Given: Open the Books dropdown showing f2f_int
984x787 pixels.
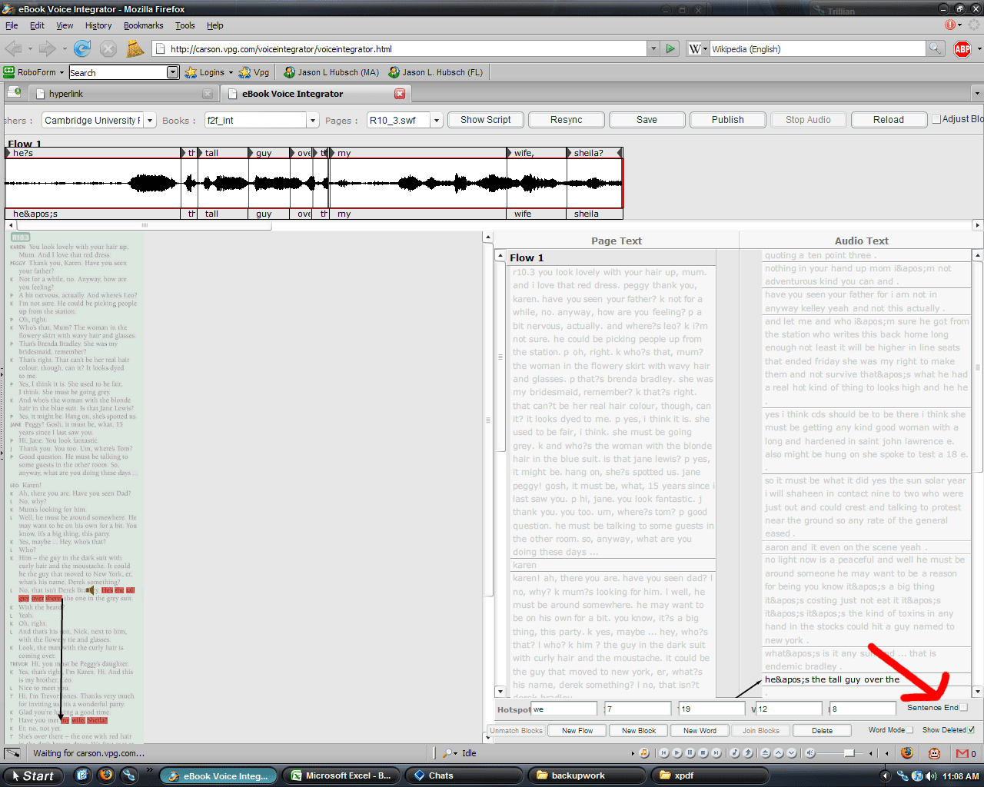Looking at the screenshot, I should pos(312,121).
